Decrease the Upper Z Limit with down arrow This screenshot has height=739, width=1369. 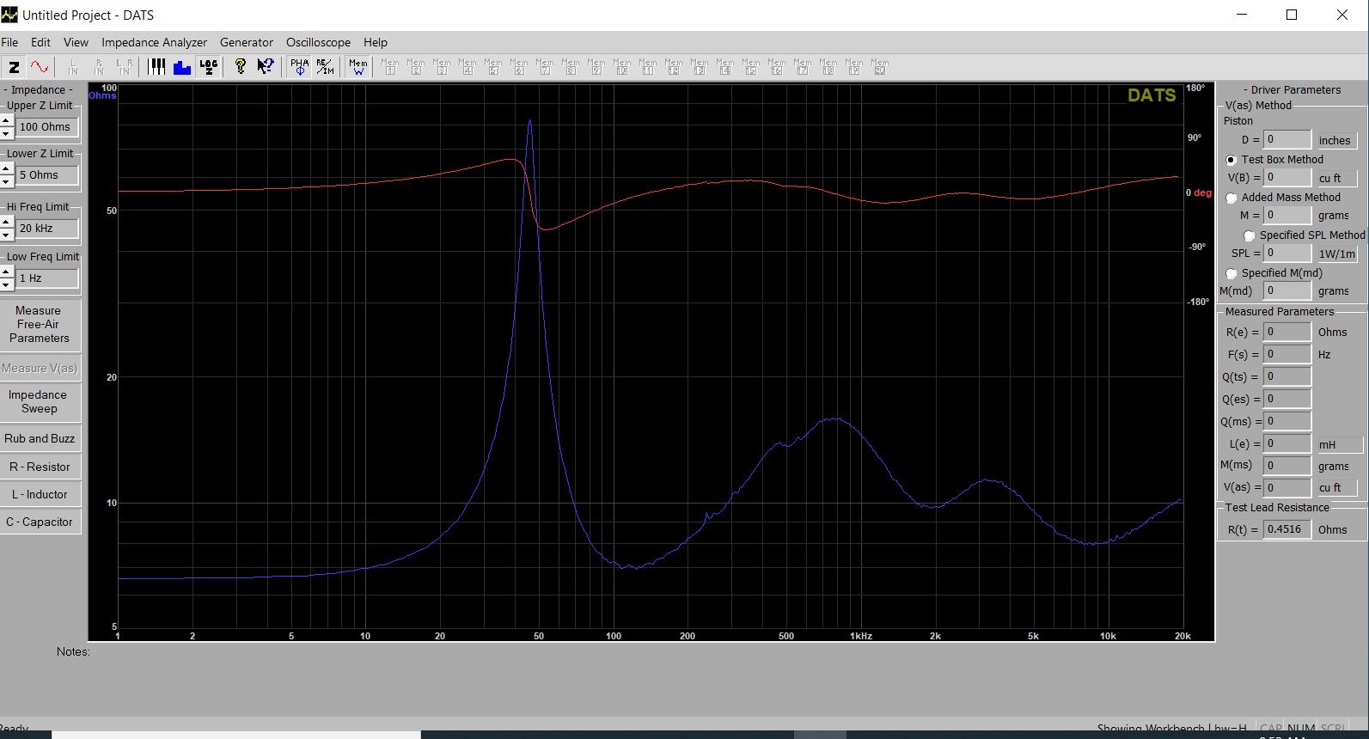tap(7, 133)
